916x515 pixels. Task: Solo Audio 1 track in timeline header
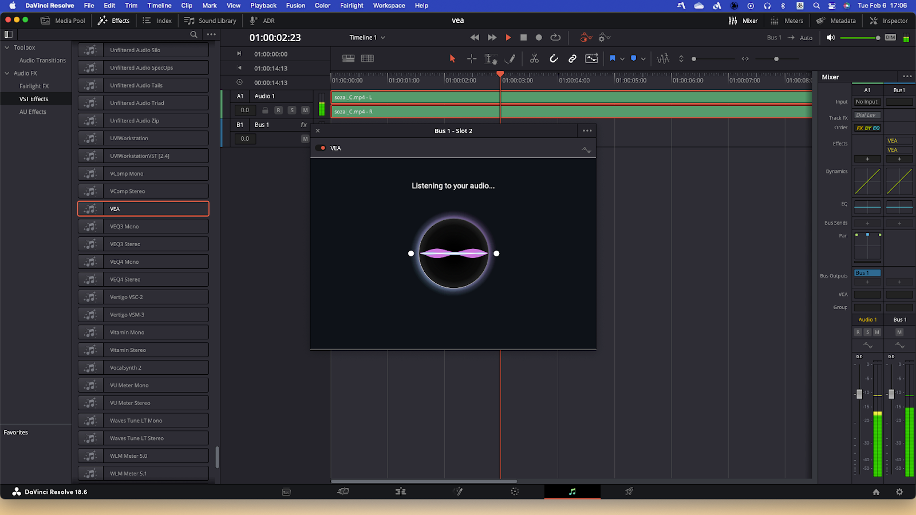click(x=292, y=110)
